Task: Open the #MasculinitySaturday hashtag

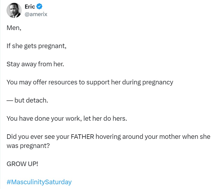Action: pos(39,182)
